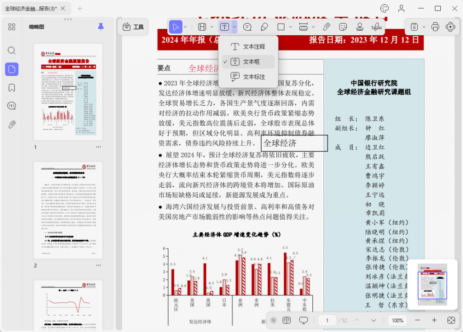The width and height of the screenshot is (463, 332).
Task: Click the page number input field
Action: point(327,321)
